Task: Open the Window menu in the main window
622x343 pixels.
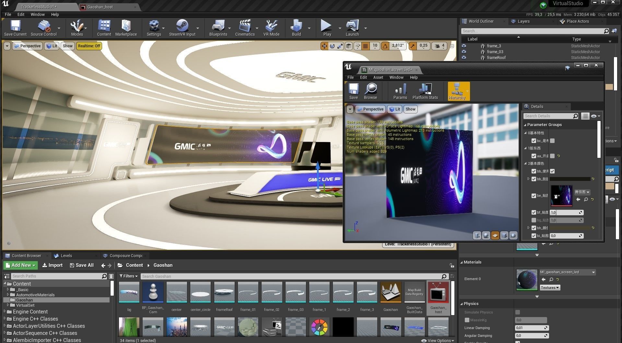Action: point(38,15)
